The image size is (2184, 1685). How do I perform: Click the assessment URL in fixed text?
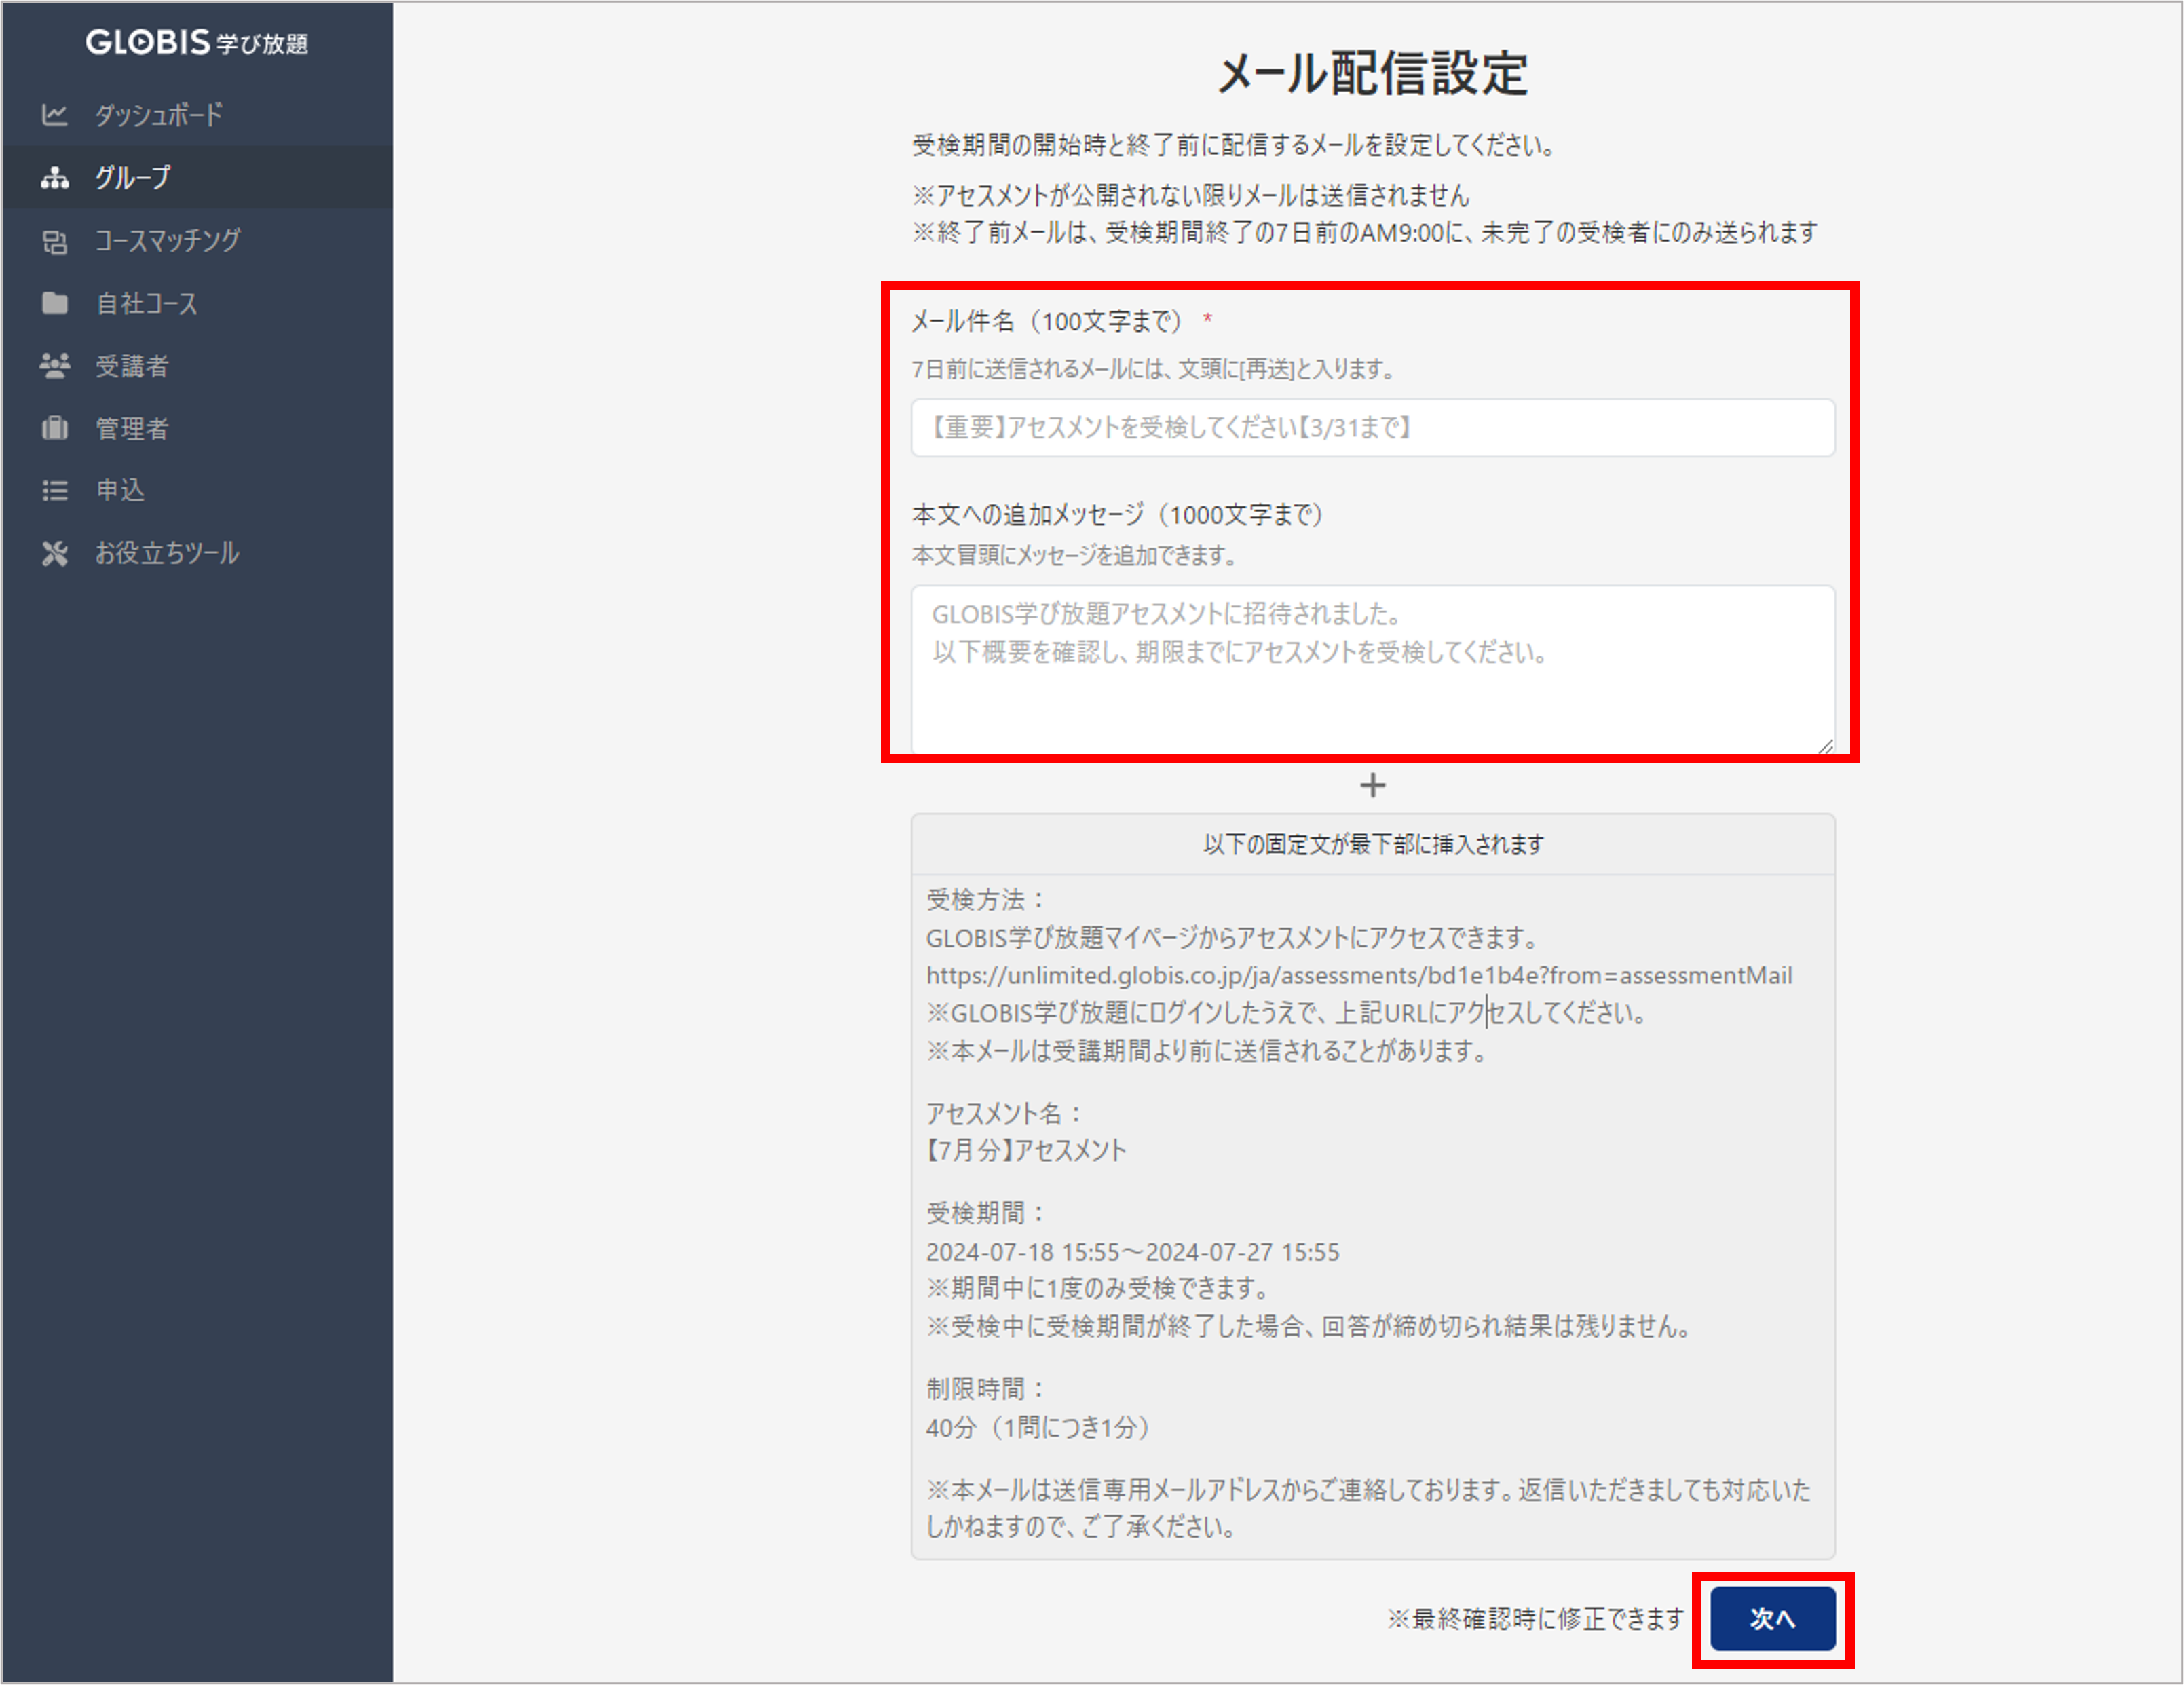(x=1359, y=975)
